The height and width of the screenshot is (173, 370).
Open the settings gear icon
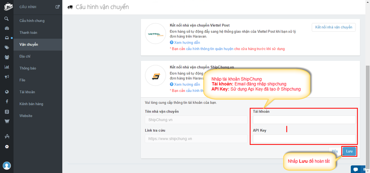pyautogui.click(x=7, y=147)
